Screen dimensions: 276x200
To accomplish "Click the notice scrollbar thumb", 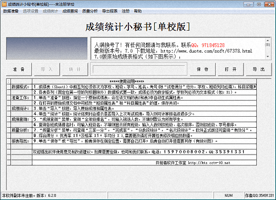I will [268, 45].
